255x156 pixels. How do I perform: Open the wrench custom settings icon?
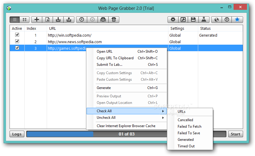click(183, 20)
